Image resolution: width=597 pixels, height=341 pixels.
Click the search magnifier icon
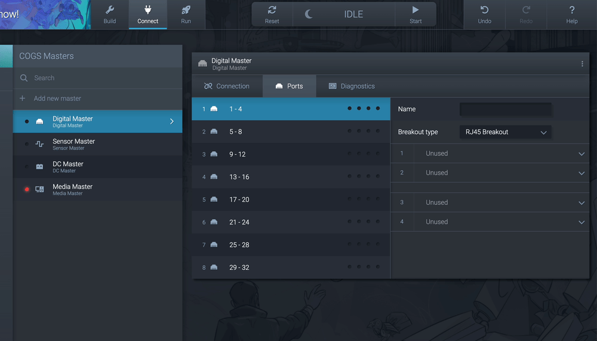[x=24, y=78]
